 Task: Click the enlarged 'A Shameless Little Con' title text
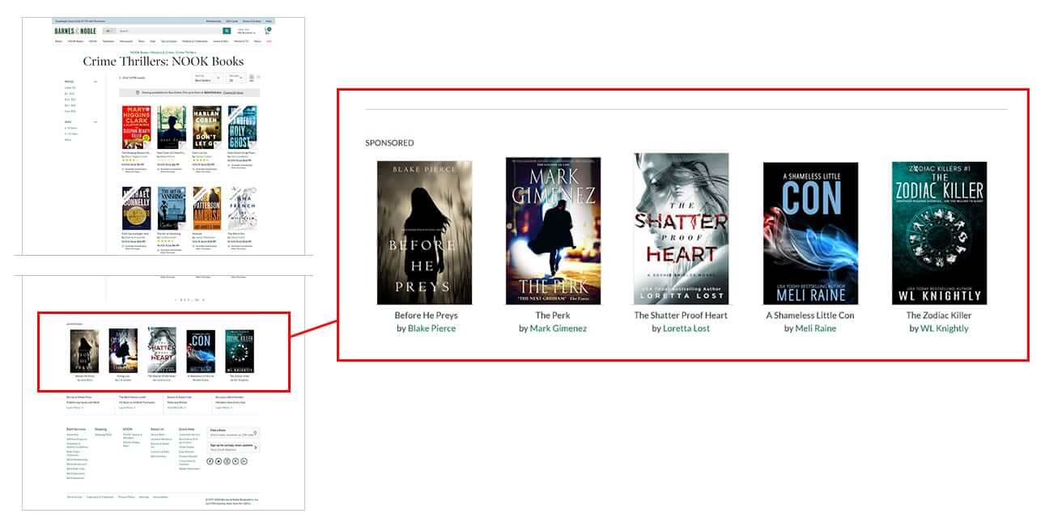810,316
